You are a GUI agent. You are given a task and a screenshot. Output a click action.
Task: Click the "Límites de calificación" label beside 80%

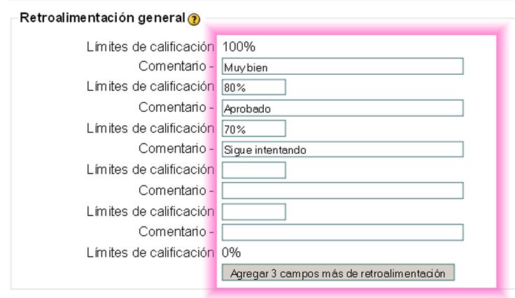tap(149, 87)
